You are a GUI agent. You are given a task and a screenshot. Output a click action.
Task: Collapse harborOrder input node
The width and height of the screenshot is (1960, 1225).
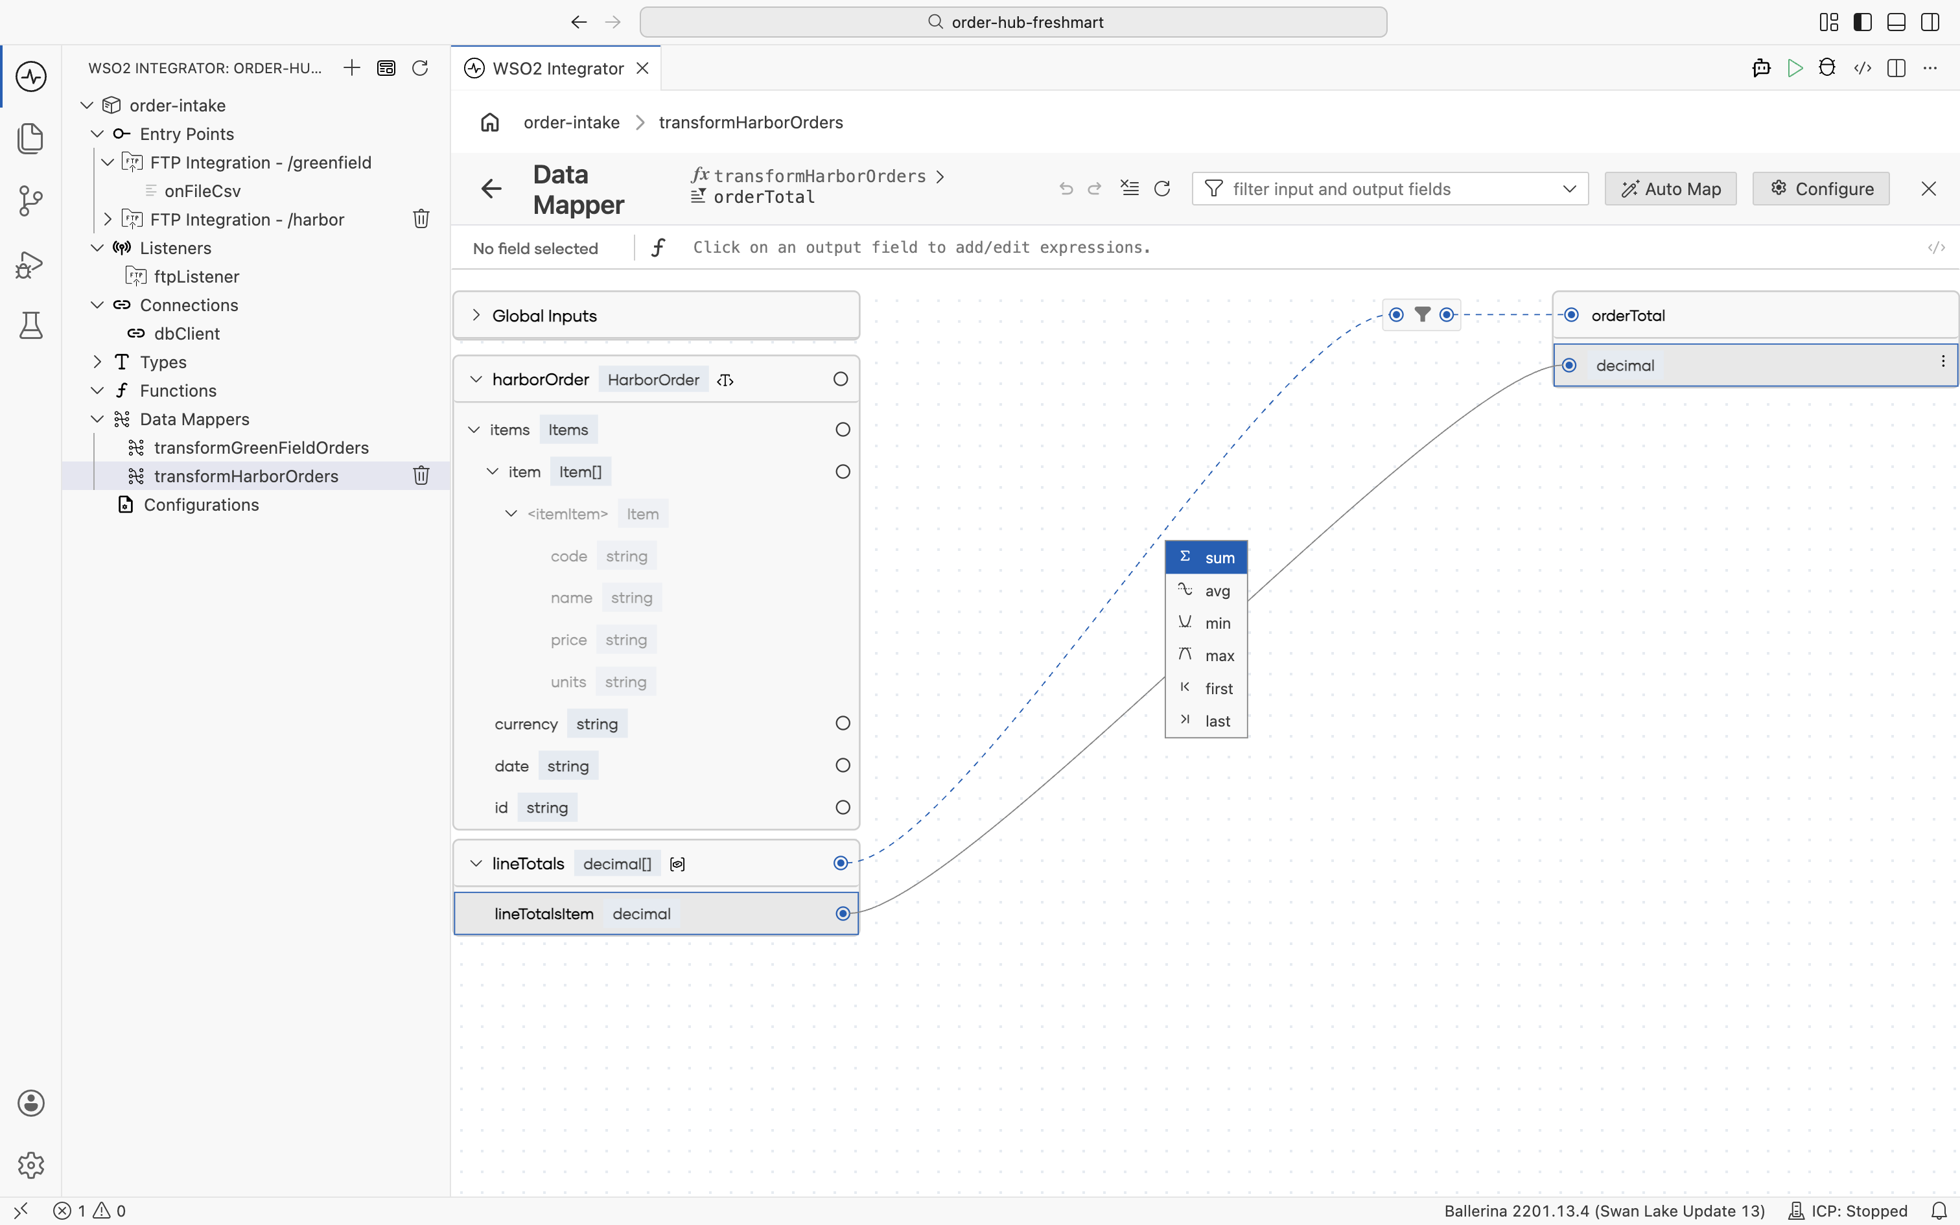[476, 379]
